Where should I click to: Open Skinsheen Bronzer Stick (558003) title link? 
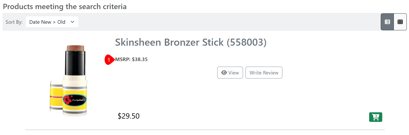click(190, 42)
